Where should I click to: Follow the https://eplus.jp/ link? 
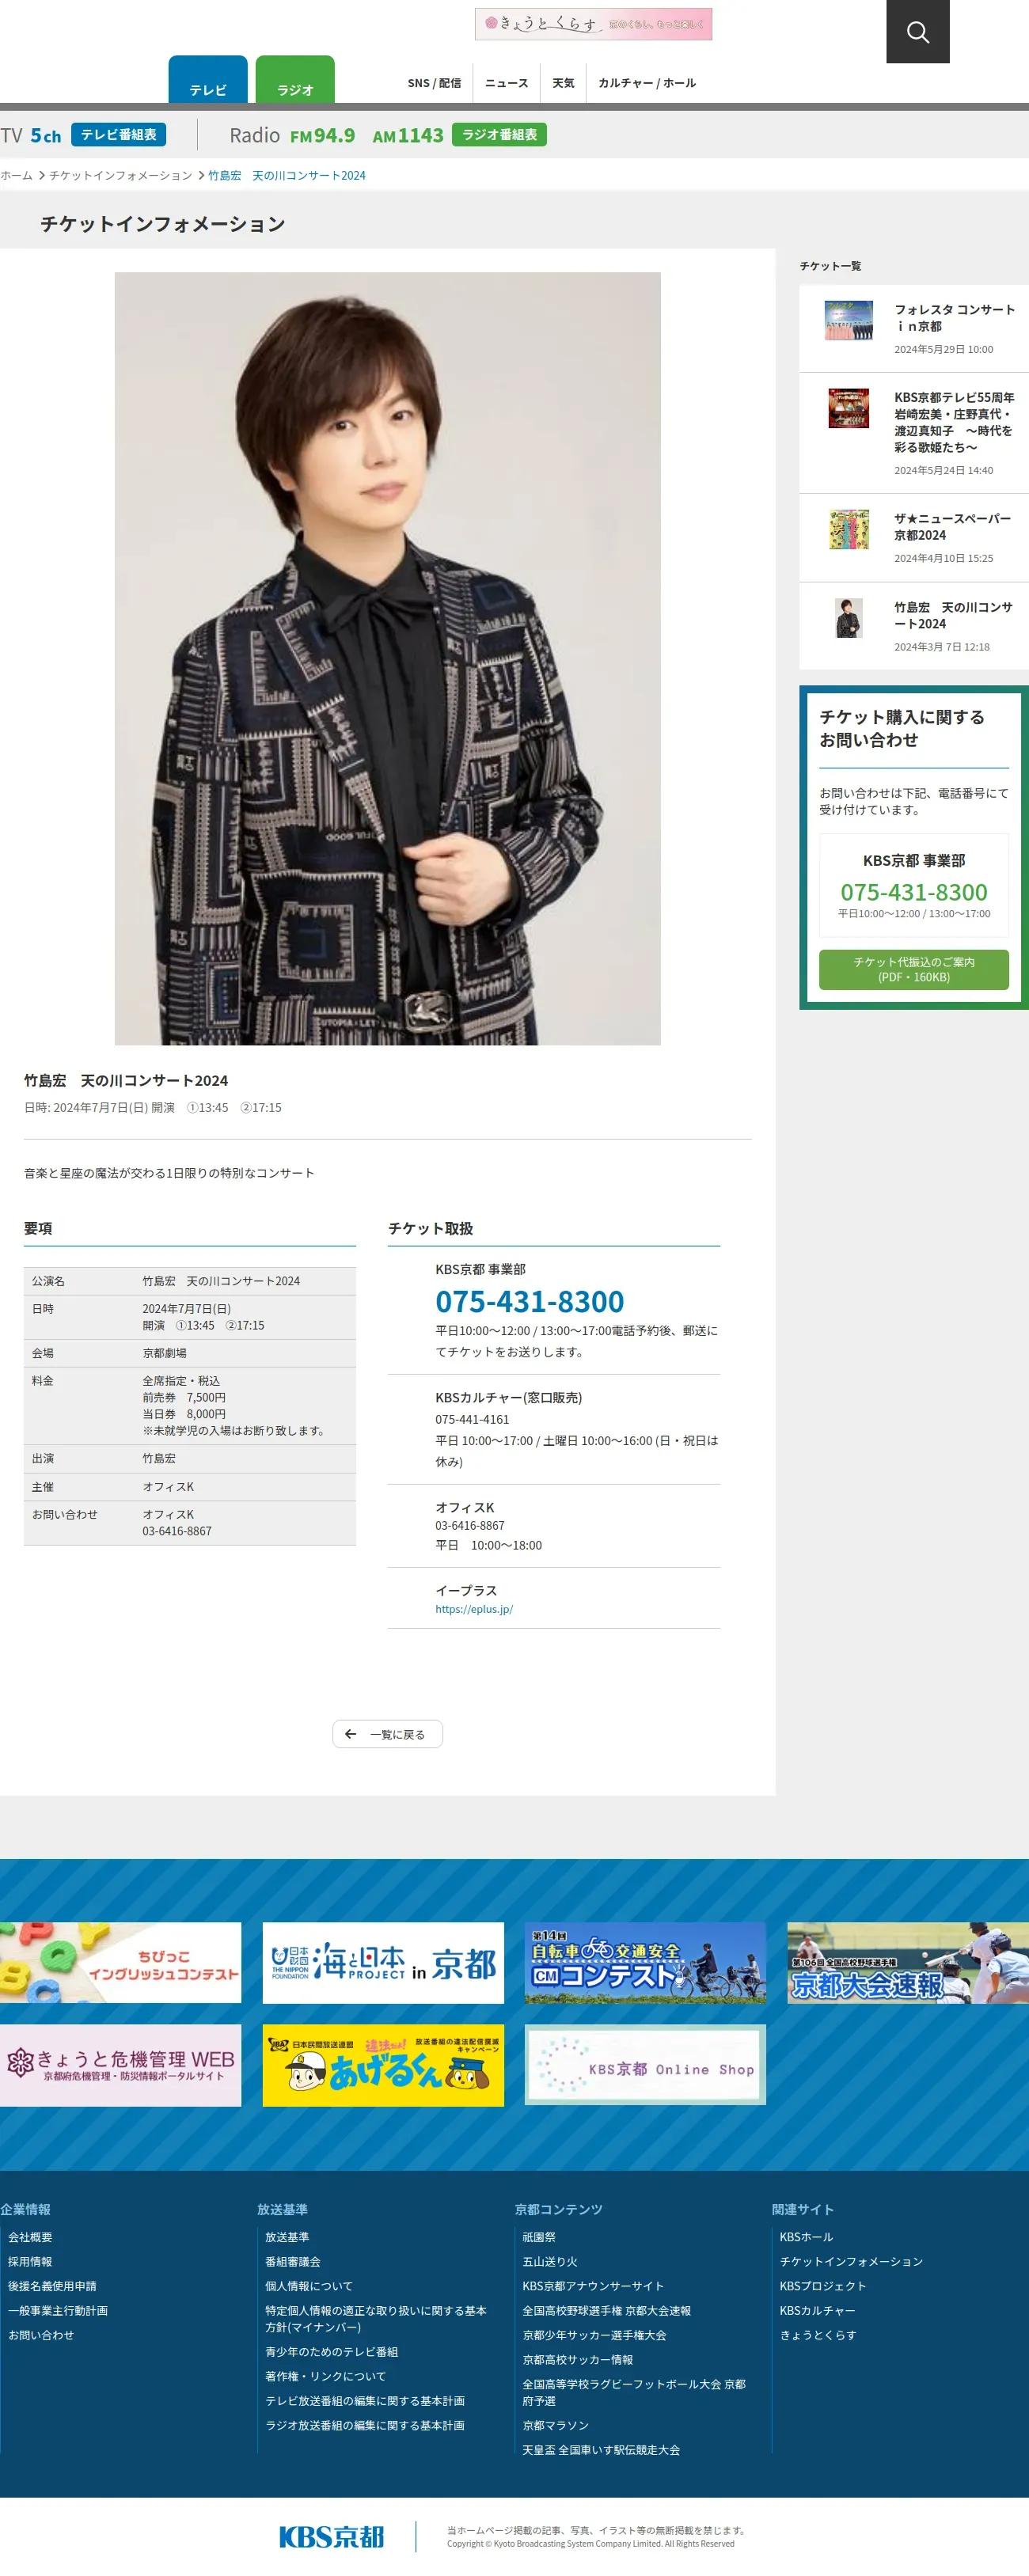pyautogui.click(x=474, y=1609)
